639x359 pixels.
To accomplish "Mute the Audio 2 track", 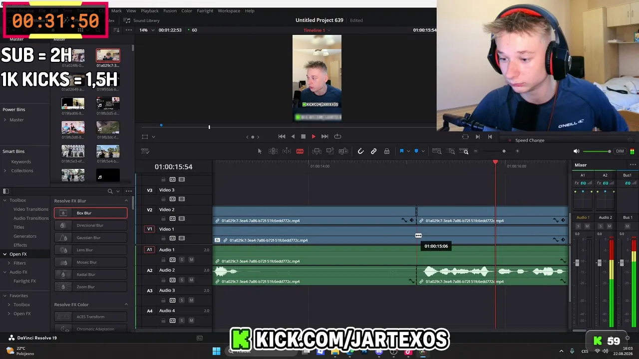I will pos(191,280).
